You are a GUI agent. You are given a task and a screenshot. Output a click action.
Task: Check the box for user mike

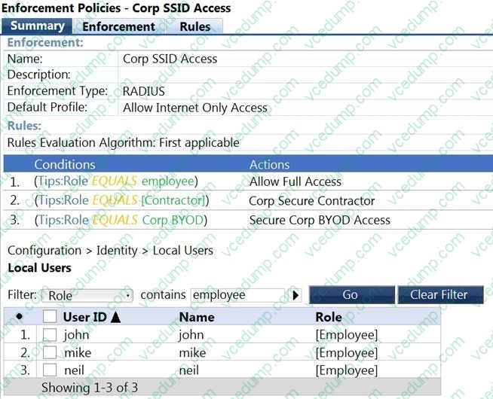point(50,352)
